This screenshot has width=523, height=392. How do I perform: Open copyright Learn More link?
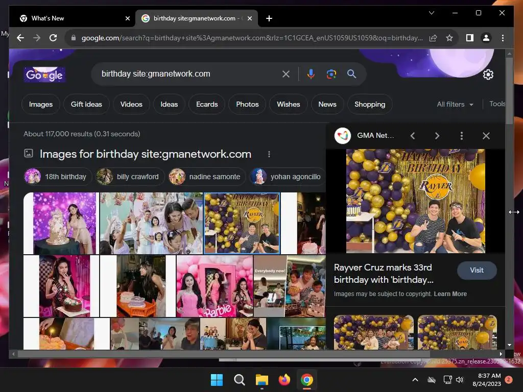(x=450, y=294)
